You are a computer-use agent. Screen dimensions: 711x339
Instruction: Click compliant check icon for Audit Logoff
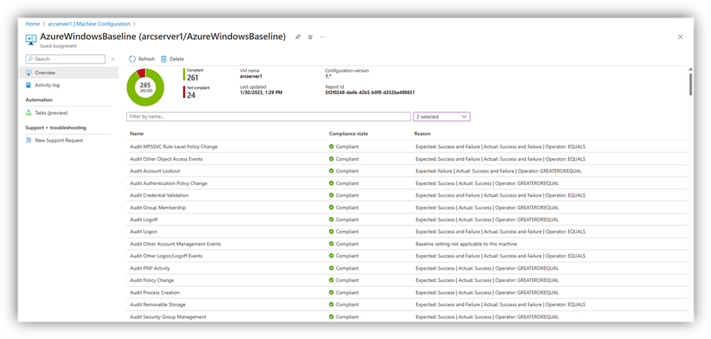[332, 219]
